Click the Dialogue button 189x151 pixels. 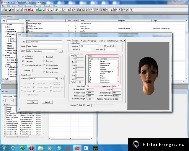(27, 70)
